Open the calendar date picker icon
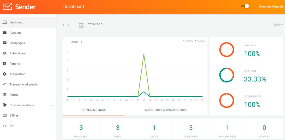 pos(81,25)
